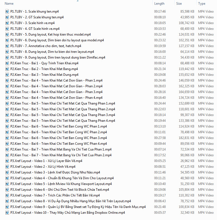Select file name Bai 5 - Trien Khai Chi Tiet Mat Cat Qua Thang Phan 3.mp4
The image size is (217, 220).
(63, 115)
